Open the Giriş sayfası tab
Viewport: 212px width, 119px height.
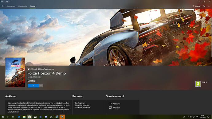point(11,6)
